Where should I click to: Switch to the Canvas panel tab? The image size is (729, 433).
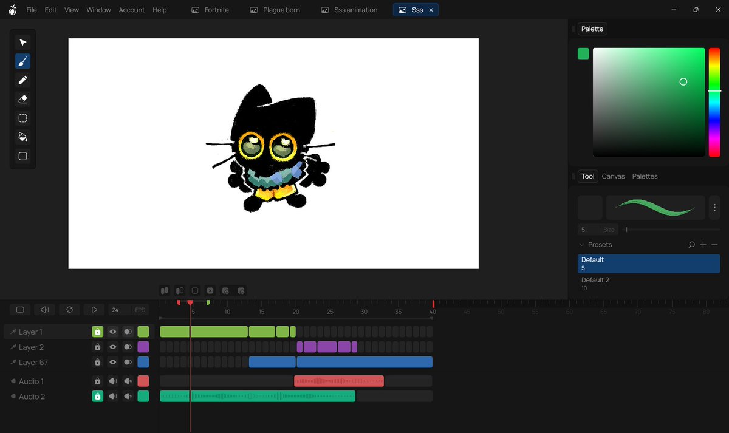(x=613, y=176)
